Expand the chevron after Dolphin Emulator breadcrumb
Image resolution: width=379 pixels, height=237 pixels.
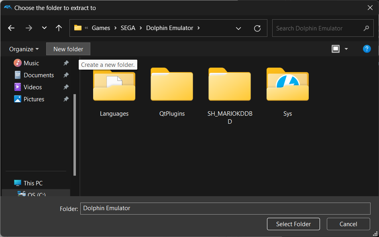pyautogui.click(x=199, y=28)
